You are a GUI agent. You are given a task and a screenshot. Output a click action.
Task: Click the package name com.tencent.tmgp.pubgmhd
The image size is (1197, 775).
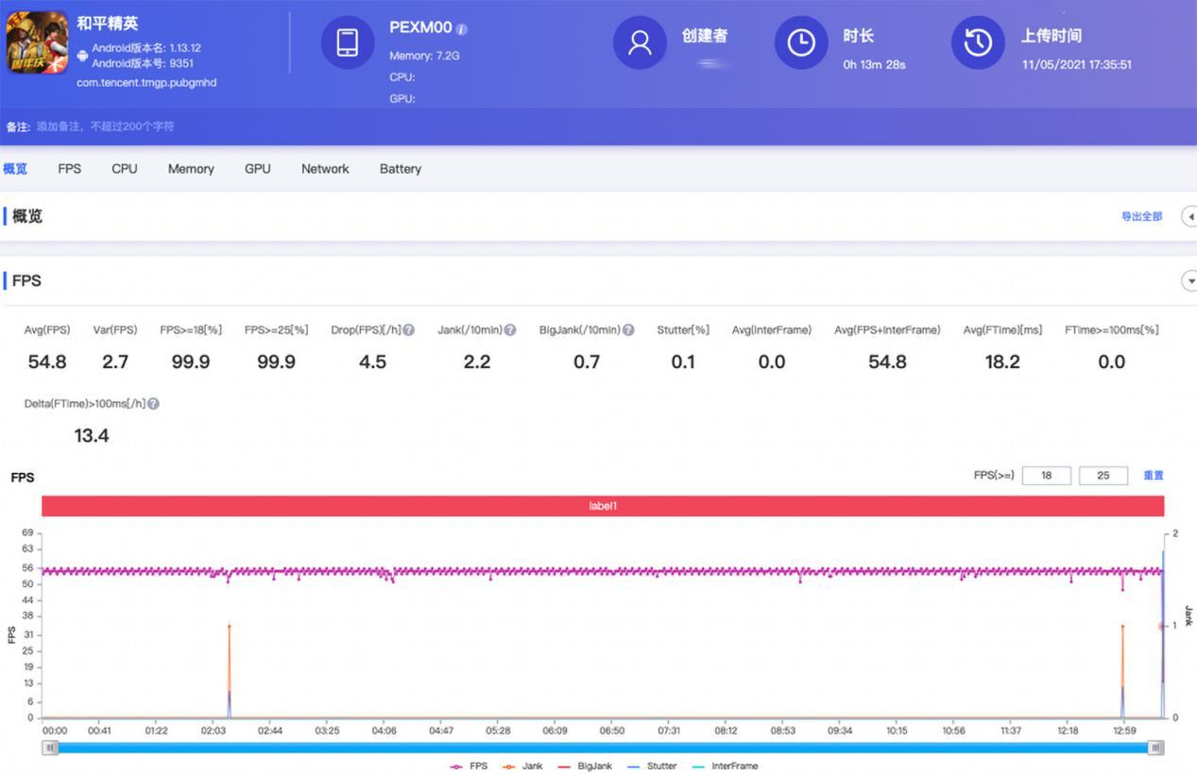(146, 83)
